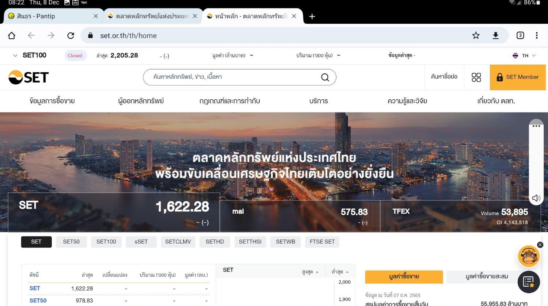548x306 pixels.
Task: Select the SETTHSI index tab
Action: click(x=250, y=242)
